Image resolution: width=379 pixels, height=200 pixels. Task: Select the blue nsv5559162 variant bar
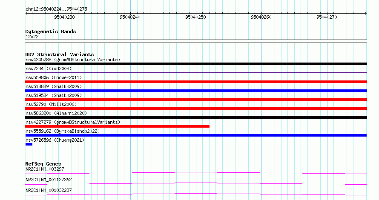click(x=196, y=135)
